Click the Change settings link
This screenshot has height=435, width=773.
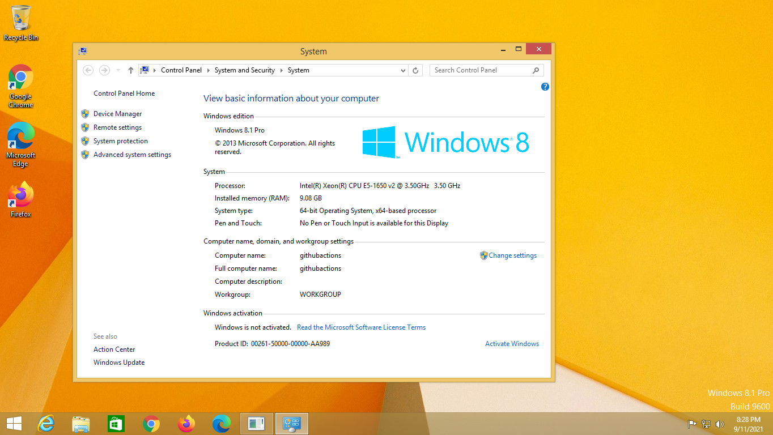pyautogui.click(x=513, y=255)
